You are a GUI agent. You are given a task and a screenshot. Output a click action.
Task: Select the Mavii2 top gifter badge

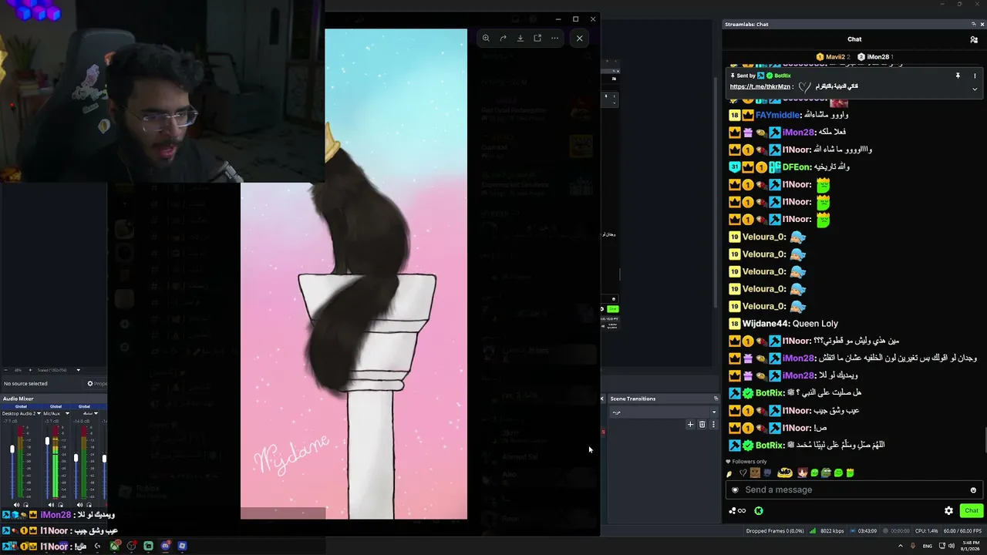pyautogui.click(x=832, y=57)
